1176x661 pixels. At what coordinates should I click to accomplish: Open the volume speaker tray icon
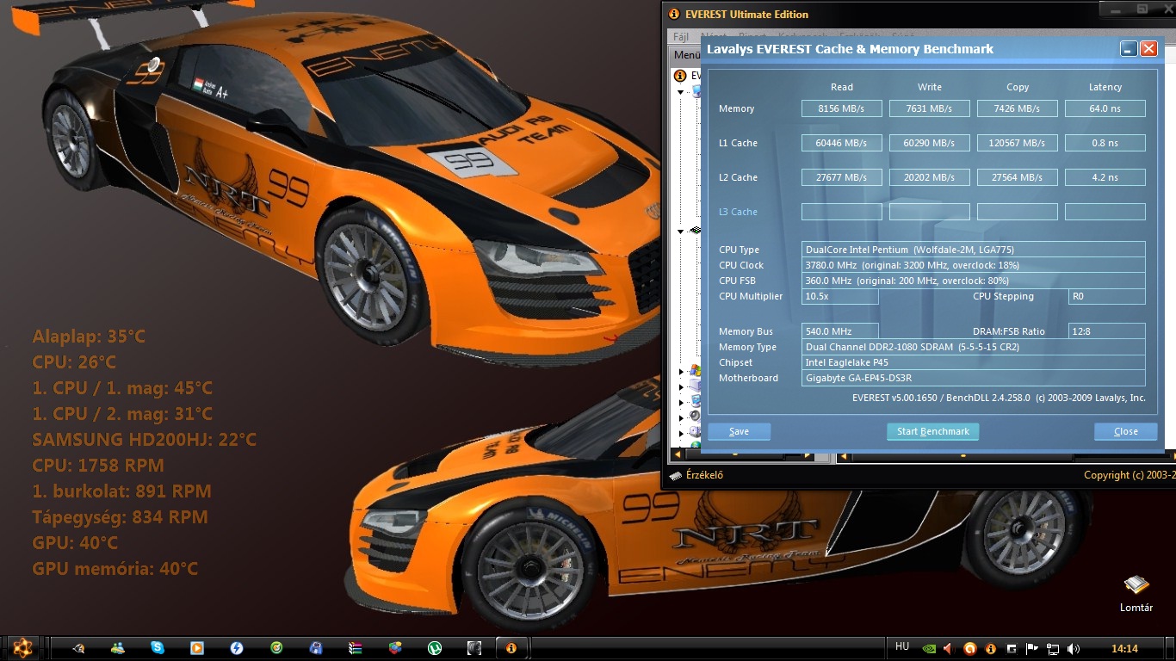click(1073, 648)
